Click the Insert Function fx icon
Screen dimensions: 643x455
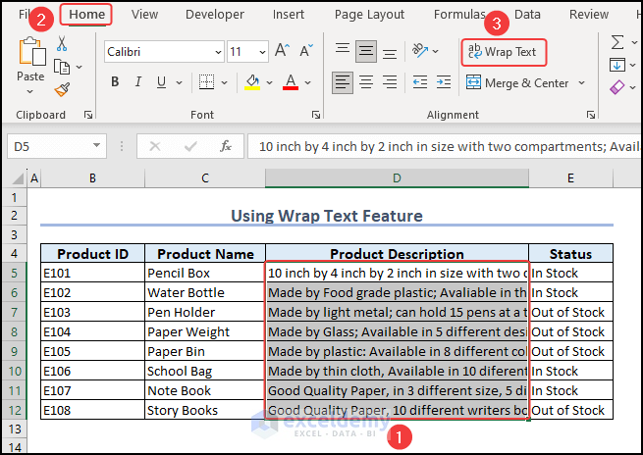click(x=225, y=146)
